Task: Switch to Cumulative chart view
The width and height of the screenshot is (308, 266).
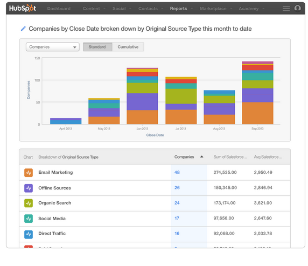Action: coord(128,47)
